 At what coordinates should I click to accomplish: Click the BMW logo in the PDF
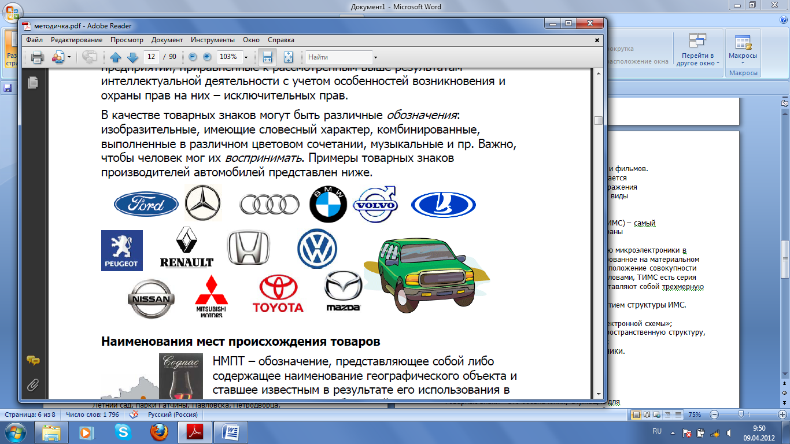coord(328,204)
